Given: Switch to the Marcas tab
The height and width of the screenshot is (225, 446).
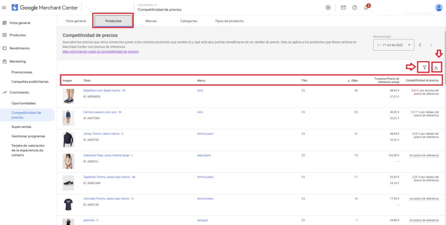Looking at the screenshot, I should point(151,21).
